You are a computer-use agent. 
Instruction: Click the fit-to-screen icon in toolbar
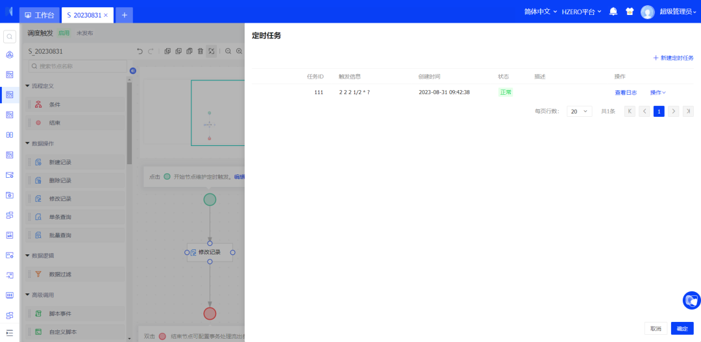(x=212, y=51)
